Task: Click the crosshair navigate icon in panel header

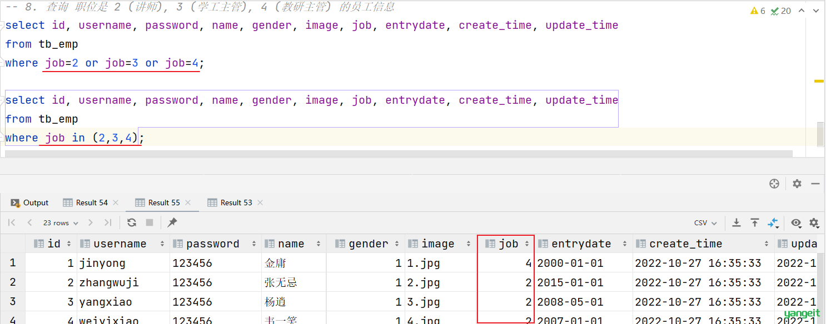Action: (x=774, y=184)
